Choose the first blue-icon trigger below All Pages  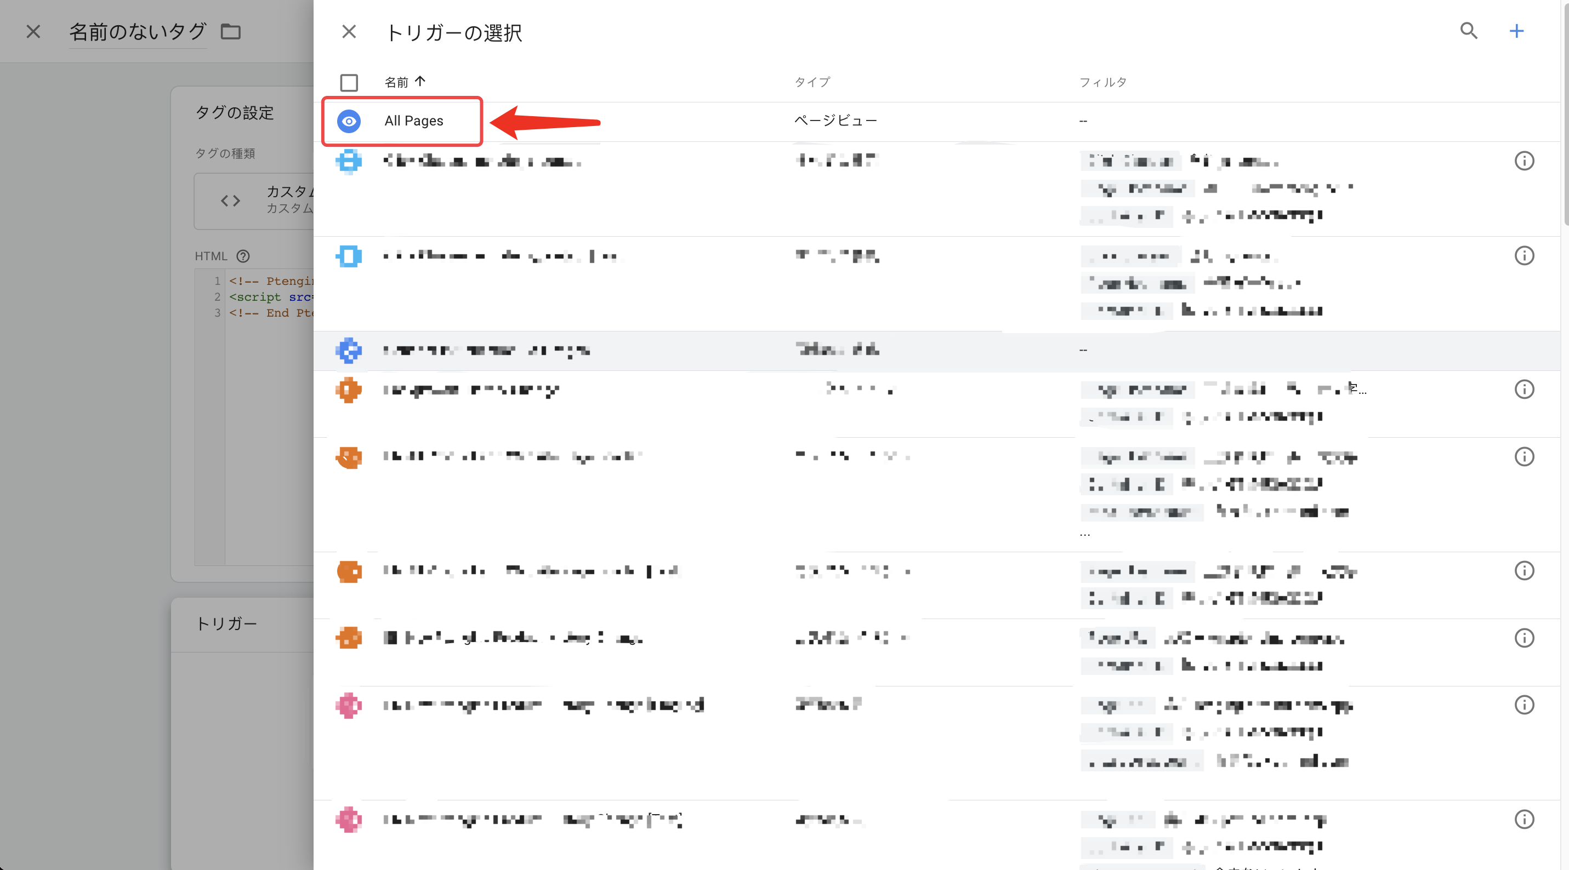coord(936,188)
